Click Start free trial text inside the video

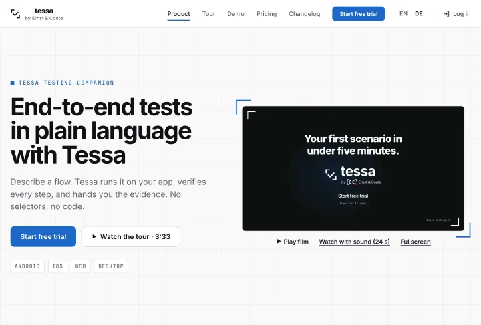[353, 196]
